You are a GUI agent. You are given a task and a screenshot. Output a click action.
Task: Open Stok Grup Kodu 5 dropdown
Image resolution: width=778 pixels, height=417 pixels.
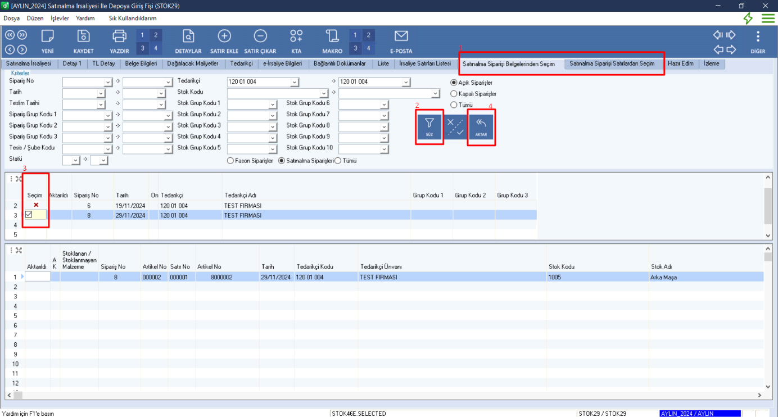273,149
